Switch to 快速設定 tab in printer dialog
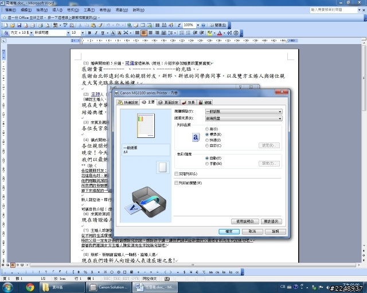This screenshot has height=293, width=367. pos(128,102)
